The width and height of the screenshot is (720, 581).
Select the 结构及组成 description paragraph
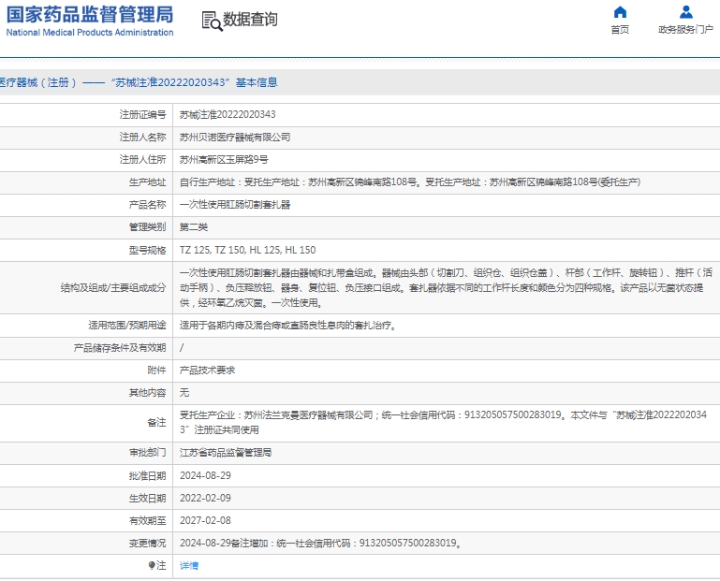click(x=446, y=288)
